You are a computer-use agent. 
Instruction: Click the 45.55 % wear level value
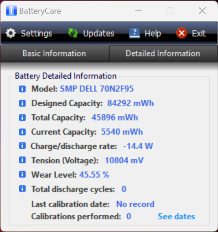click(94, 175)
